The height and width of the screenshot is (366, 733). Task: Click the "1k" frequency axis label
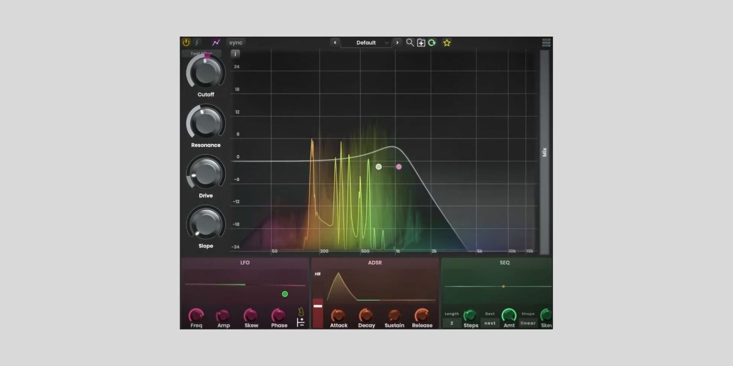(x=398, y=251)
